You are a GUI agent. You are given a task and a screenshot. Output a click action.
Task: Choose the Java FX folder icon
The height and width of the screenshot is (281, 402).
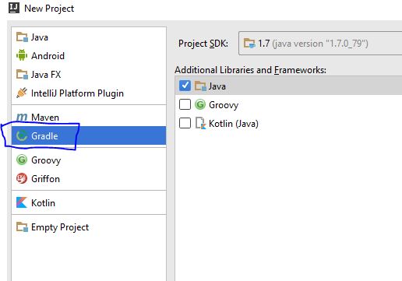click(x=22, y=75)
